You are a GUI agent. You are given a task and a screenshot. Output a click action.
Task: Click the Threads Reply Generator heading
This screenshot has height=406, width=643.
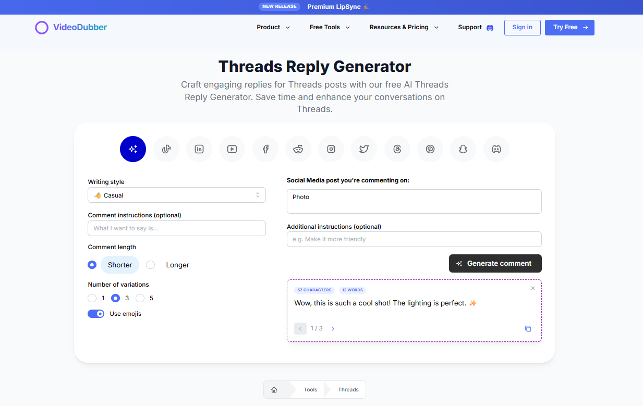click(314, 67)
